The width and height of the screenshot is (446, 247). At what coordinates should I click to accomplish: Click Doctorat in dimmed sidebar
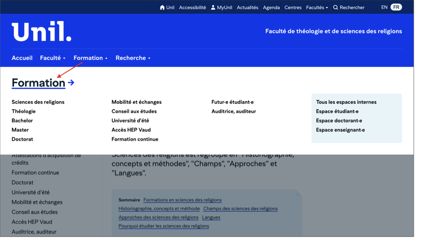23,183
